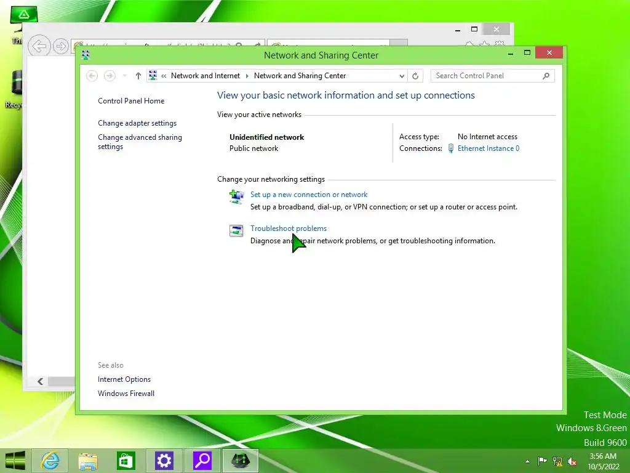Image resolution: width=630 pixels, height=473 pixels.
Task: Open the recent locations dropdown arrow
Action: pos(124,76)
